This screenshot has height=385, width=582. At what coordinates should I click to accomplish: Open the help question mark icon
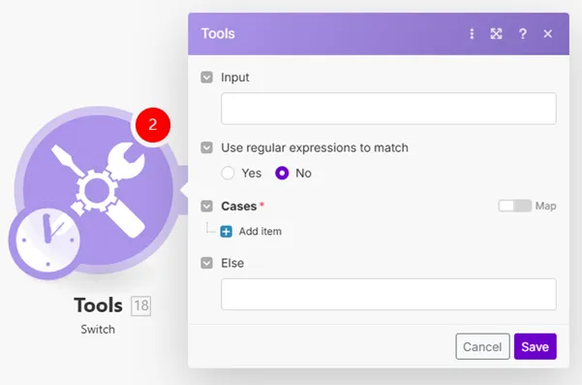[523, 34]
